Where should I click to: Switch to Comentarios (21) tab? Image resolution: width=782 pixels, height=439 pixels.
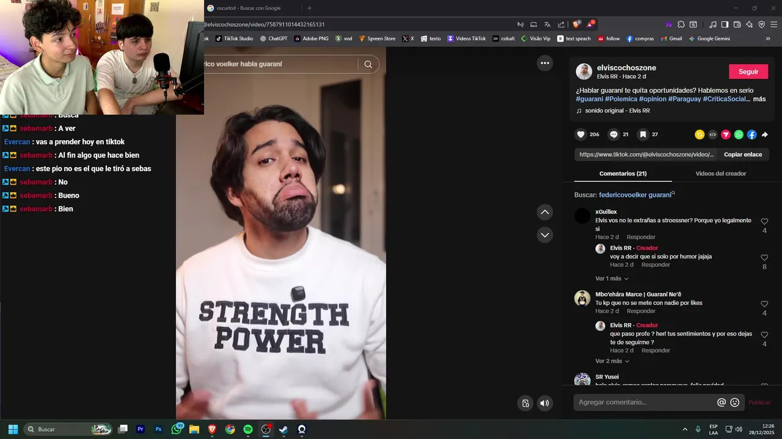623,174
